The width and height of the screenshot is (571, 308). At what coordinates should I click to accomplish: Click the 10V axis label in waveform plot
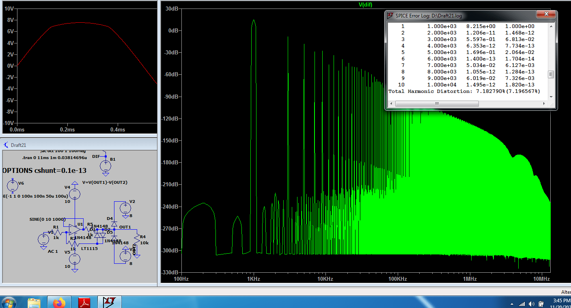(9, 8)
